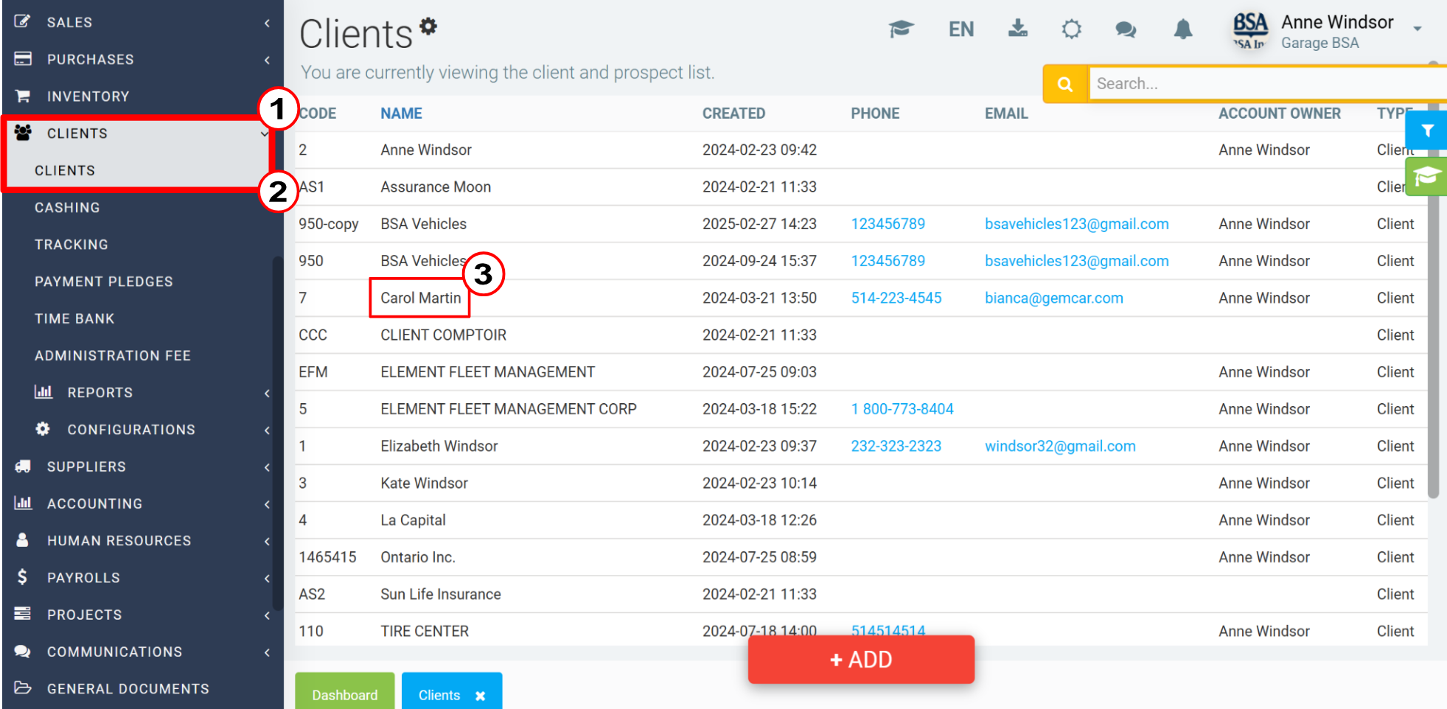1447x709 pixels.
Task: Click the theme toggle icon next to download
Action: pos(1072,29)
